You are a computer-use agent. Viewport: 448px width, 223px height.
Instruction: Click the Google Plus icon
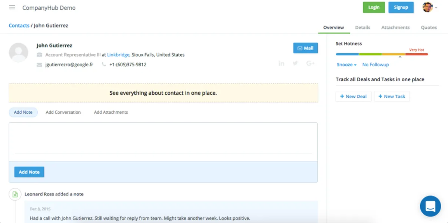(x=310, y=63)
